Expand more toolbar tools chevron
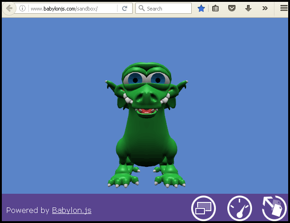This screenshot has width=290, height=223. [265, 8]
